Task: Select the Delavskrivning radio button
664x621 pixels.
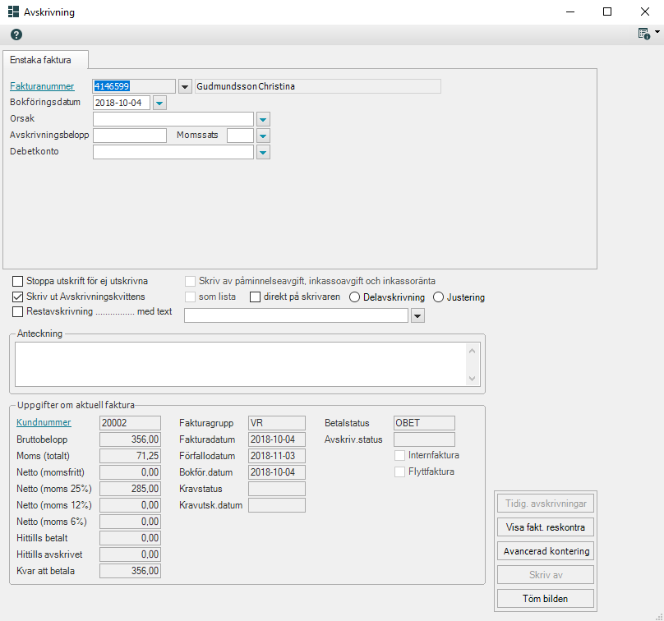Action: point(354,297)
